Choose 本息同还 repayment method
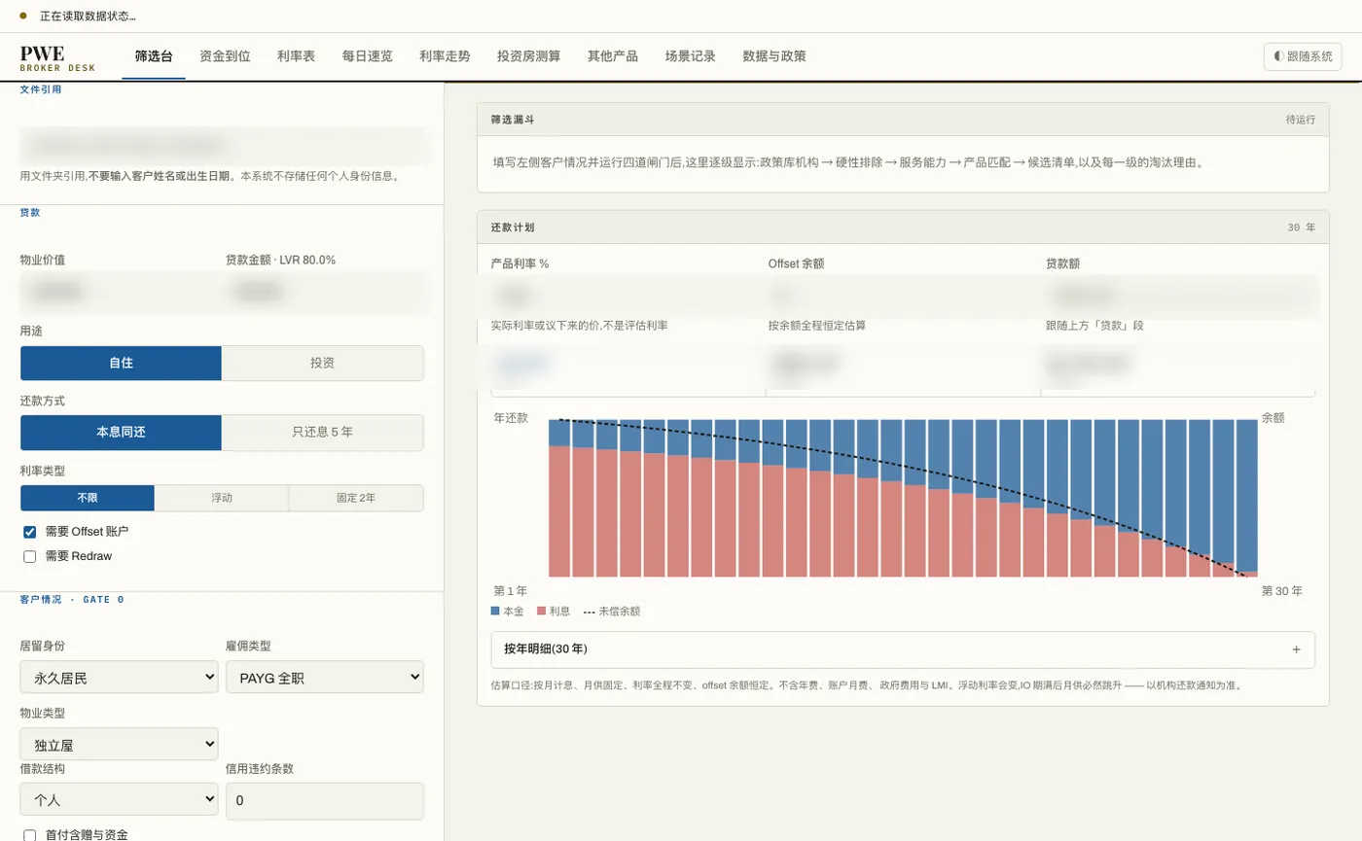 (x=121, y=433)
